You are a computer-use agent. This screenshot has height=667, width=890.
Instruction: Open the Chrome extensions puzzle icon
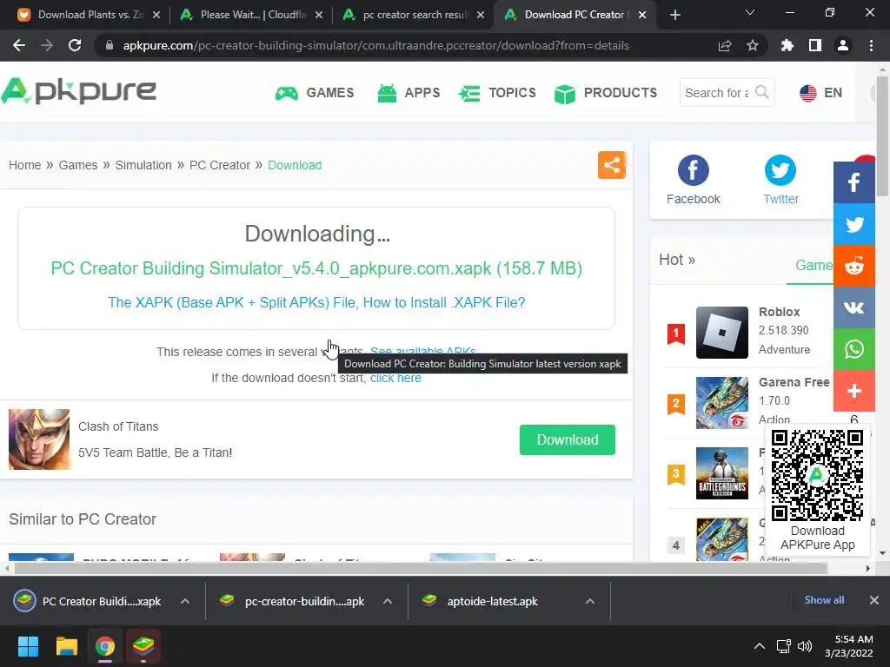pos(787,45)
